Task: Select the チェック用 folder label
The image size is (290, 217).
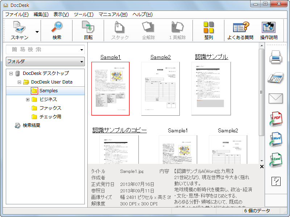Action: click(x=50, y=116)
